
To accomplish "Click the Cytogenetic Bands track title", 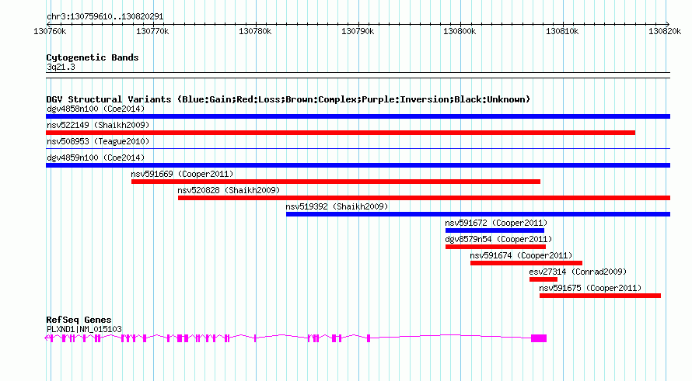I will [x=93, y=57].
